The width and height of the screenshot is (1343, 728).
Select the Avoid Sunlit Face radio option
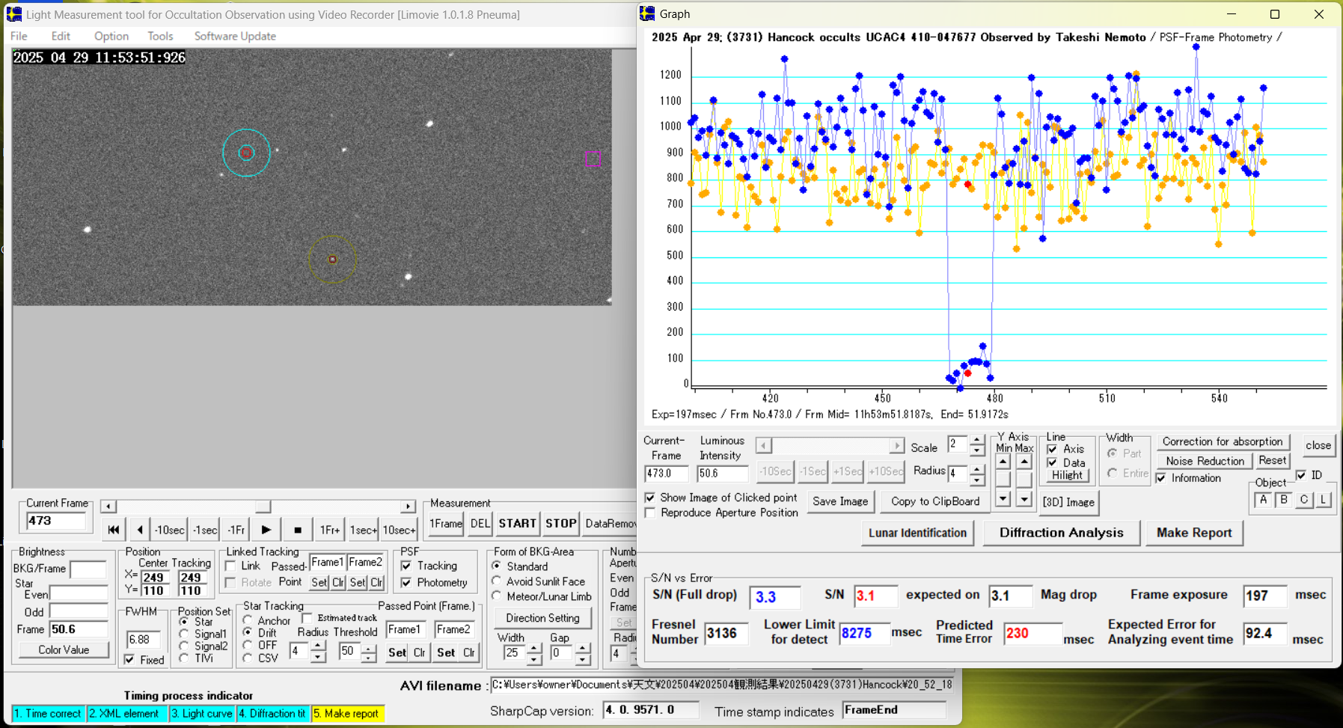497,581
